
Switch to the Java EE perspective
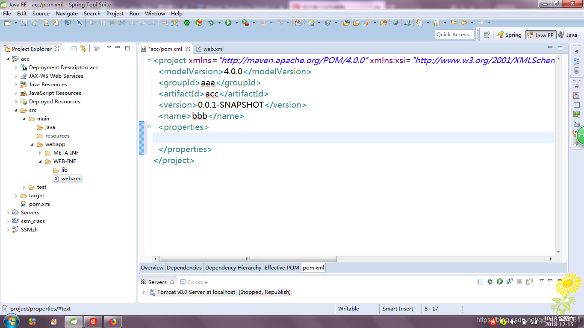coord(540,35)
